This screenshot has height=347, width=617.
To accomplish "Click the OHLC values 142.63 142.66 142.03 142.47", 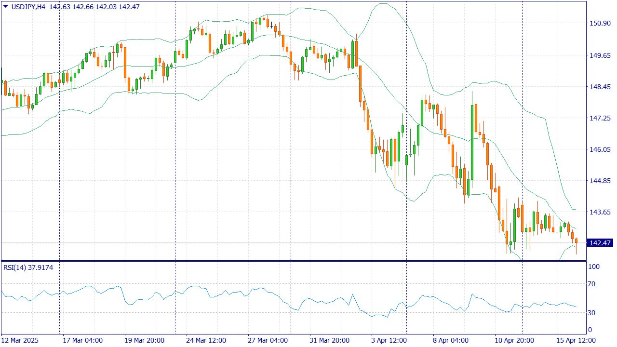I will [x=94, y=7].
